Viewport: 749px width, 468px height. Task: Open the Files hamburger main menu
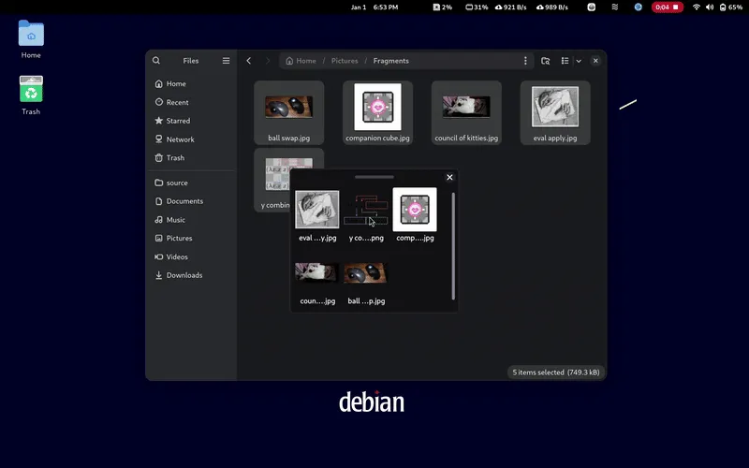[226, 61]
